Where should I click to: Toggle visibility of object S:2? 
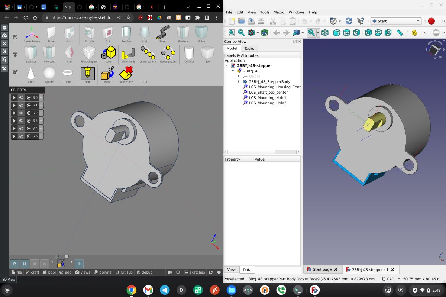coord(21,113)
